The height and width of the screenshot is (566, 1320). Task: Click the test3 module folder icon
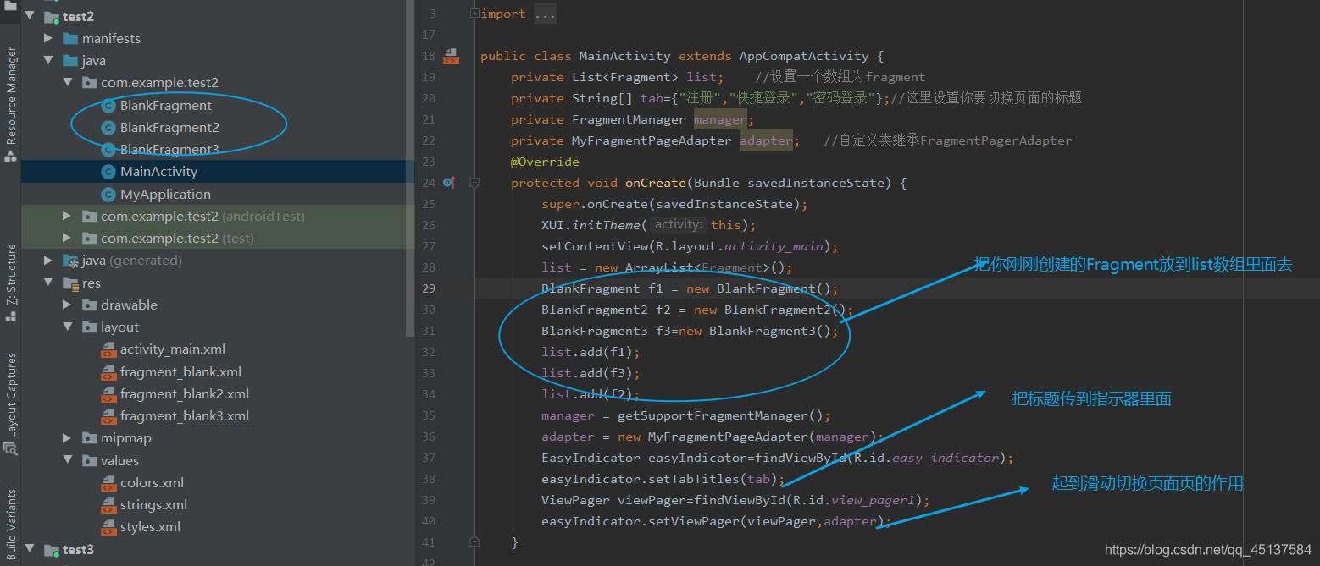click(52, 550)
